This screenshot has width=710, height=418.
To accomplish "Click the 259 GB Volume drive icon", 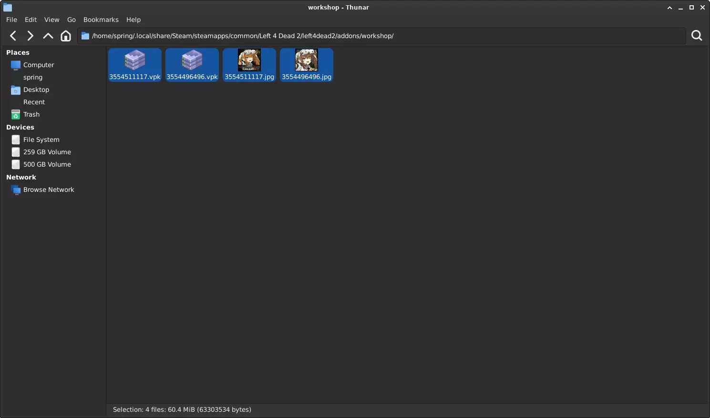I will (16, 152).
